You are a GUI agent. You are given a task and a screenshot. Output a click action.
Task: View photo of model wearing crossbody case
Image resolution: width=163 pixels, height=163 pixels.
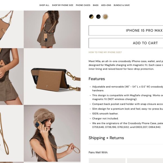point(52,29)
